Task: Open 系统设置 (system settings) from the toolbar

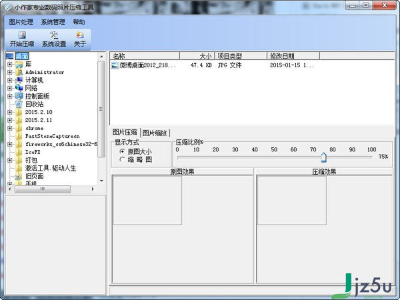Action: click(54, 35)
